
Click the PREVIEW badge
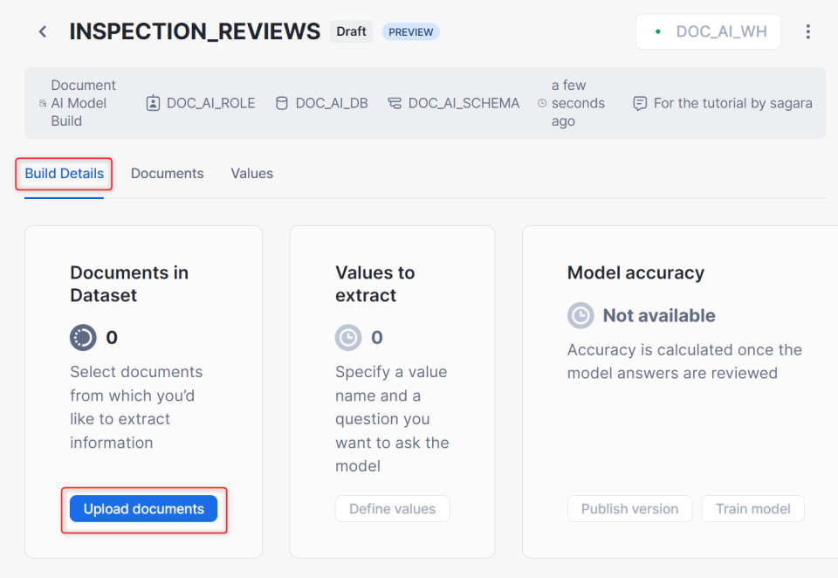click(410, 32)
